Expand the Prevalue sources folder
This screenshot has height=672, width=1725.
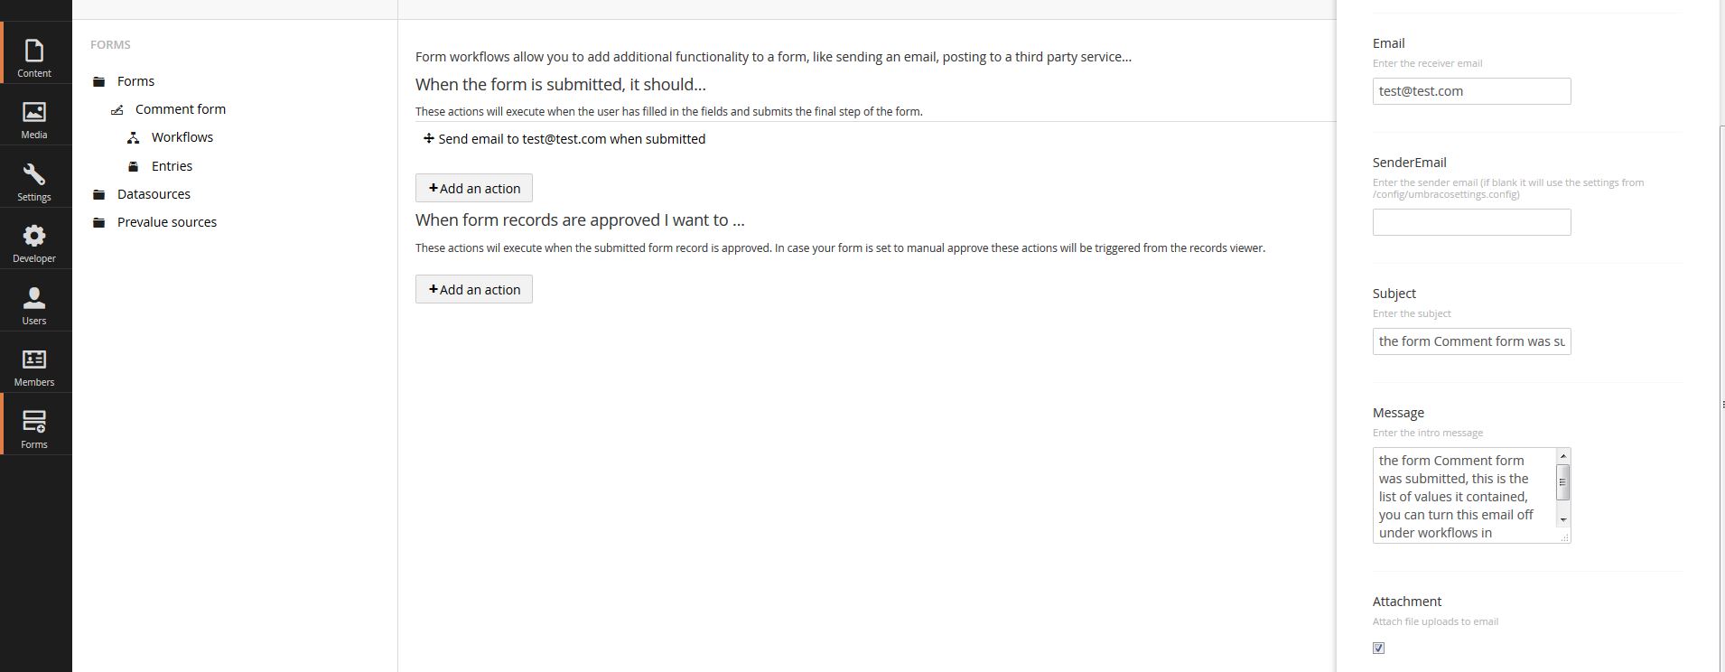coord(99,222)
